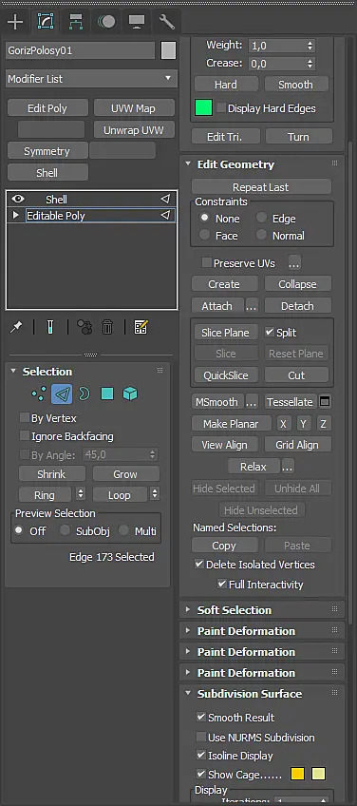Adjust the Weight spinner arrows
This screenshot has width=357, height=806.
coord(310,46)
